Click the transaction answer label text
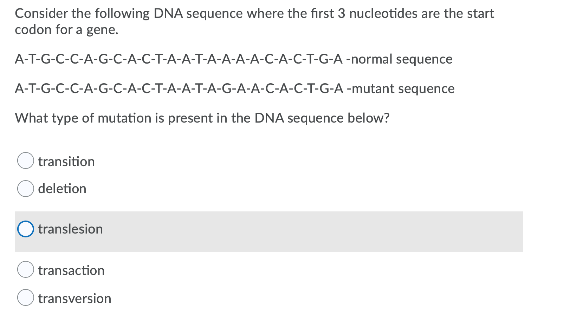This screenshot has width=570, height=328. tap(71, 271)
